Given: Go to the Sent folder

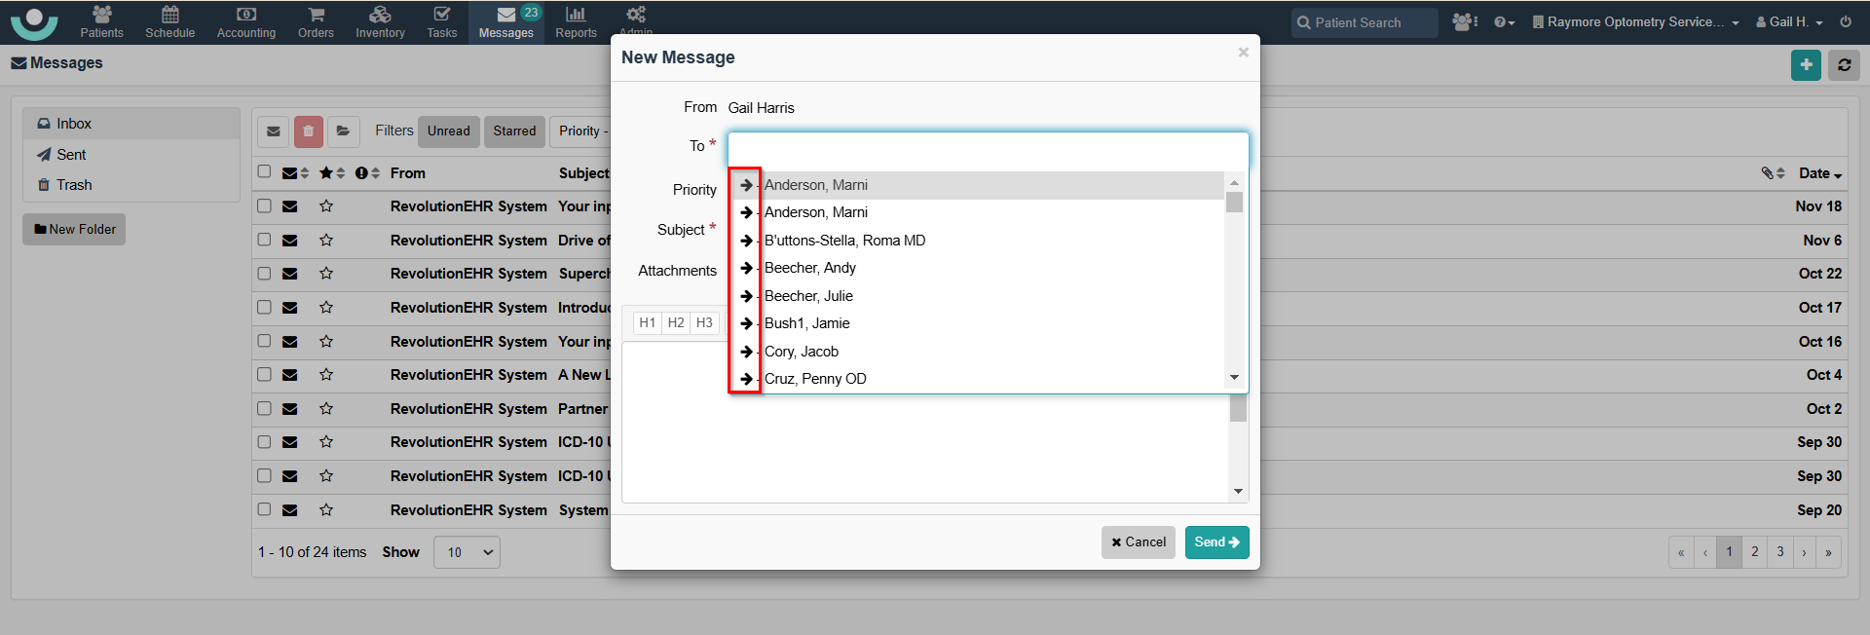Looking at the screenshot, I should [71, 155].
